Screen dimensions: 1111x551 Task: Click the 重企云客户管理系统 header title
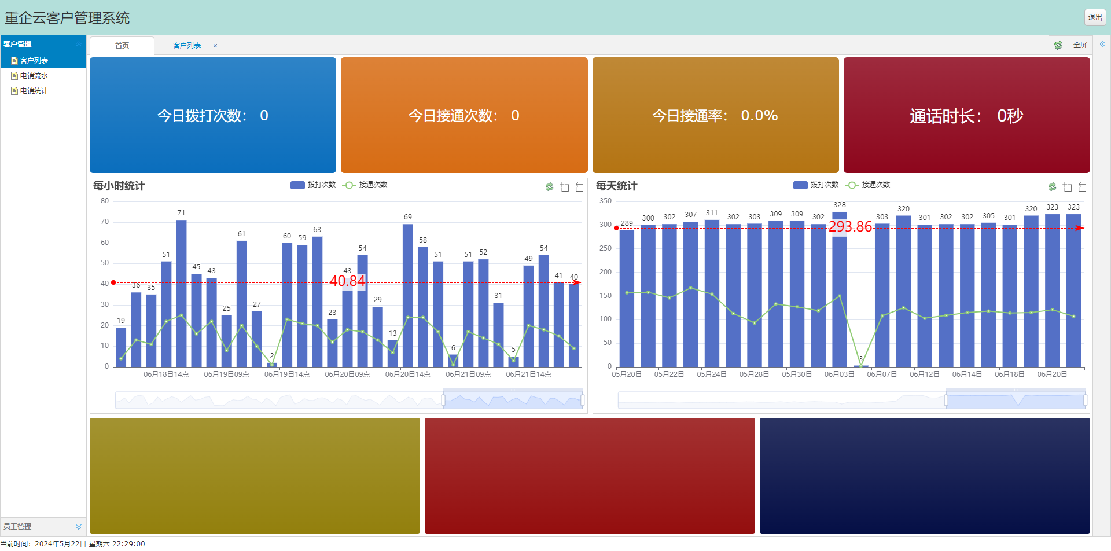coord(67,18)
